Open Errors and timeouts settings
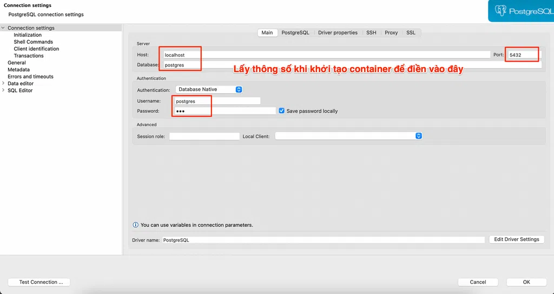 point(30,76)
